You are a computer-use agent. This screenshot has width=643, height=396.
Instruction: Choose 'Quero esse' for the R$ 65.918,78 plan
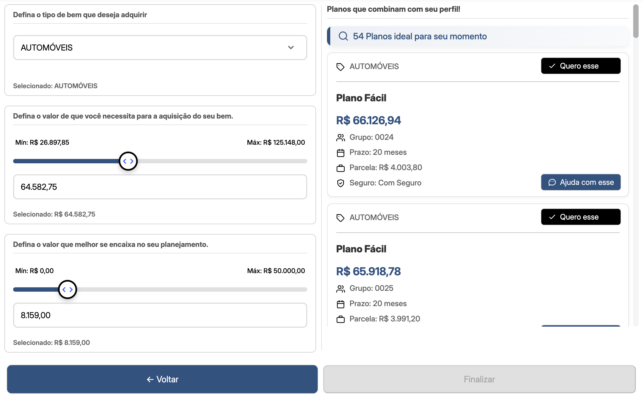pyautogui.click(x=580, y=217)
